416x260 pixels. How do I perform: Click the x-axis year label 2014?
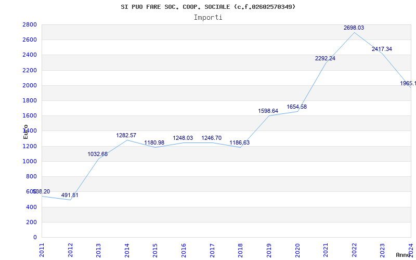pos(127,251)
